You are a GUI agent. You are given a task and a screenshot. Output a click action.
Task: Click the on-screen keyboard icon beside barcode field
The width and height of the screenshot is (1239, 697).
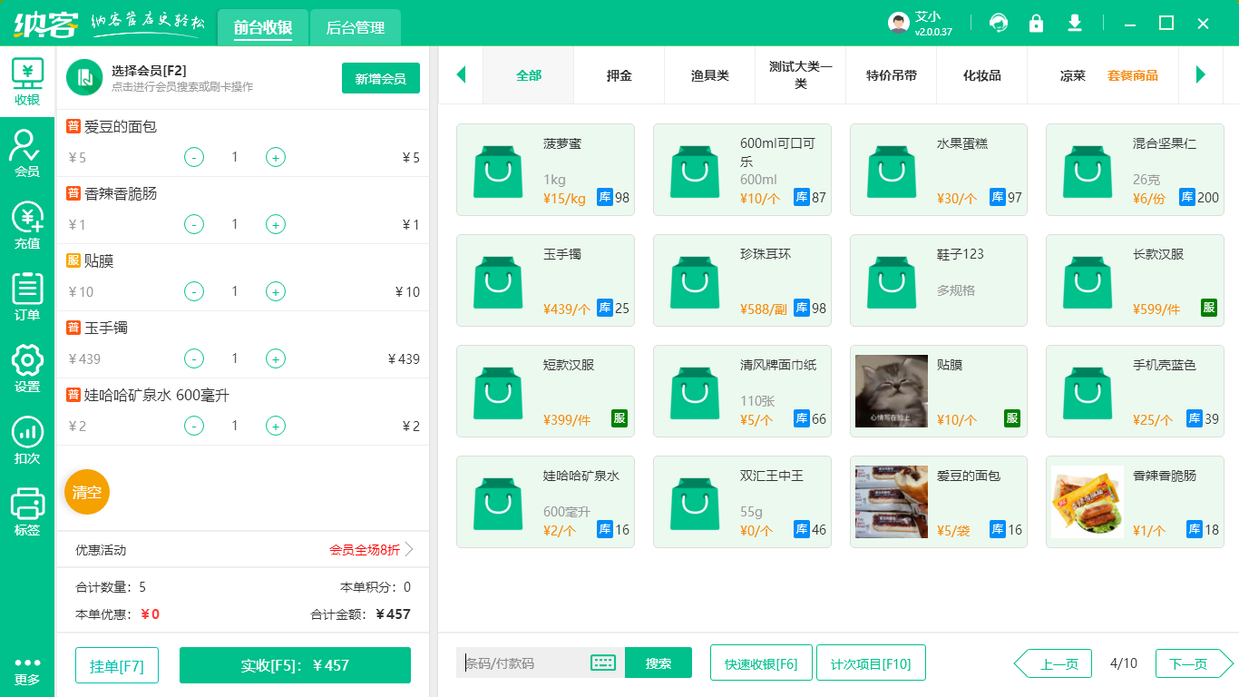click(602, 663)
